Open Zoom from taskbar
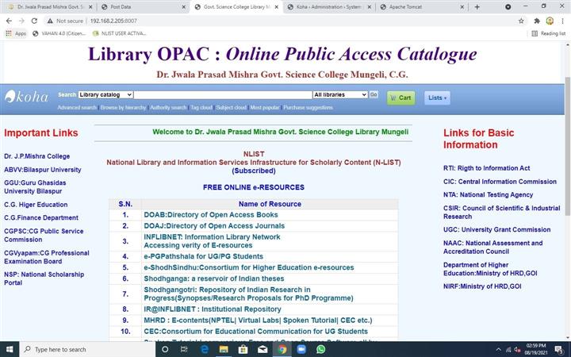Image resolution: width=571 pixels, height=357 pixels. (301, 349)
